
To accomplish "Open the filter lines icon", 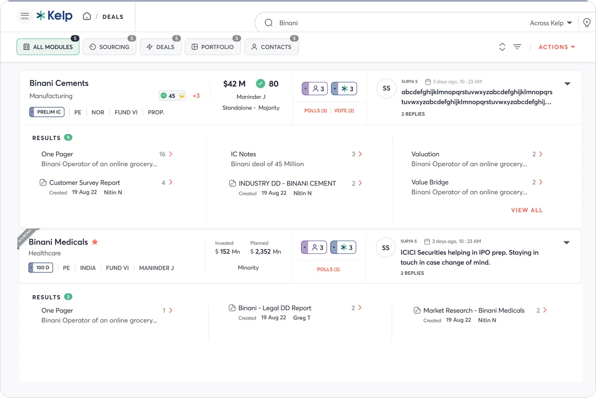I will click(517, 47).
